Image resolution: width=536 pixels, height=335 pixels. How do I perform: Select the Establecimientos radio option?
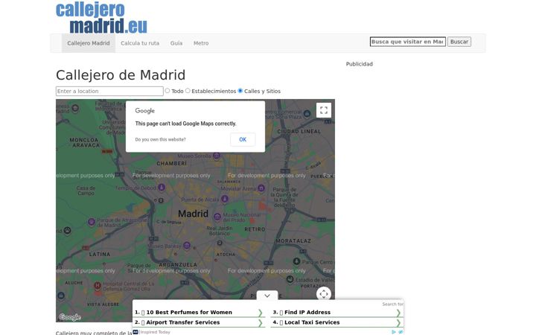point(188,91)
